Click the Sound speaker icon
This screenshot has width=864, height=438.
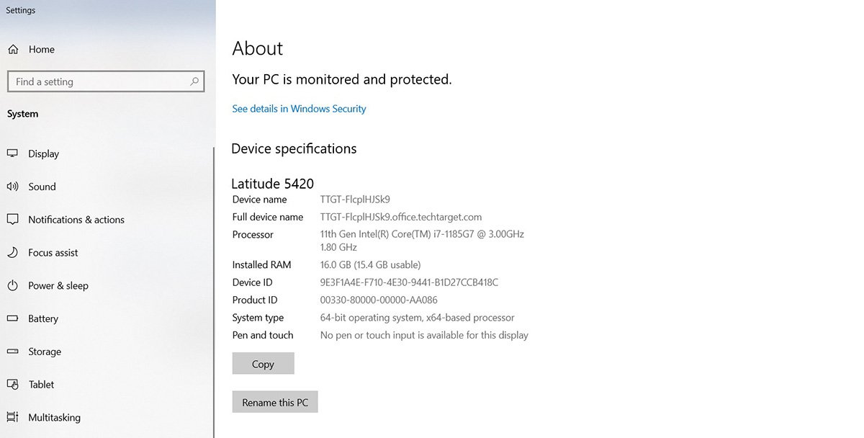point(12,187)
